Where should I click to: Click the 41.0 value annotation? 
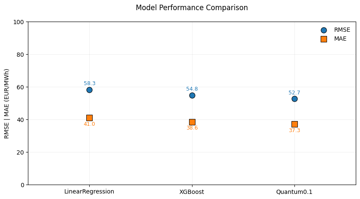coord(89,124)
